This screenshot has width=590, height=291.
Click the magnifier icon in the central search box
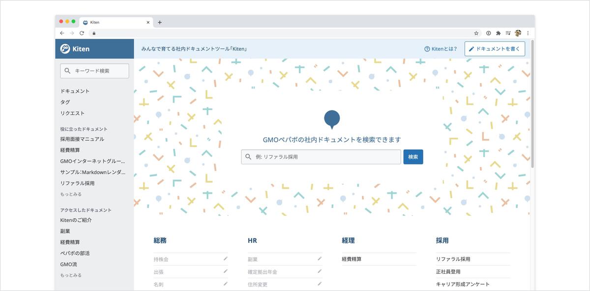click(x=248, y=157)
